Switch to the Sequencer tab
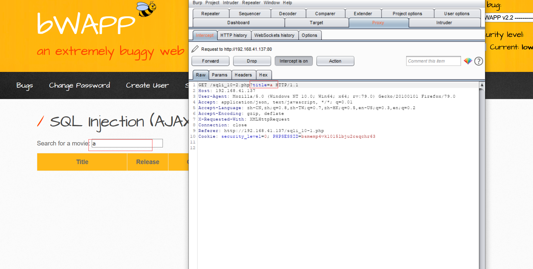 250,14
